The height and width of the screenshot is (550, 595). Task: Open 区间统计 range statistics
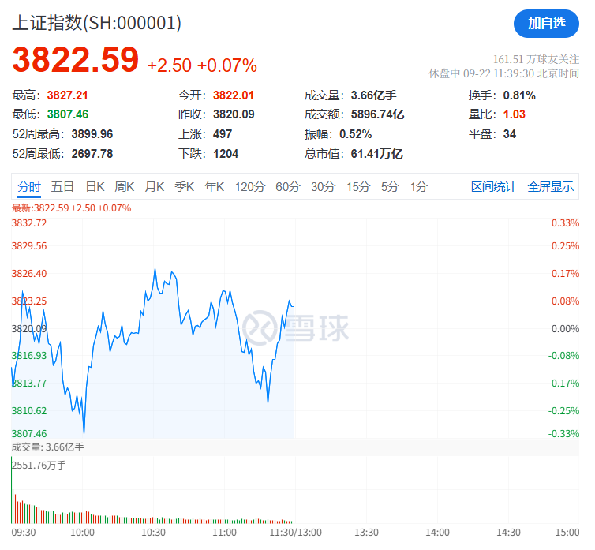pos(493,187)
